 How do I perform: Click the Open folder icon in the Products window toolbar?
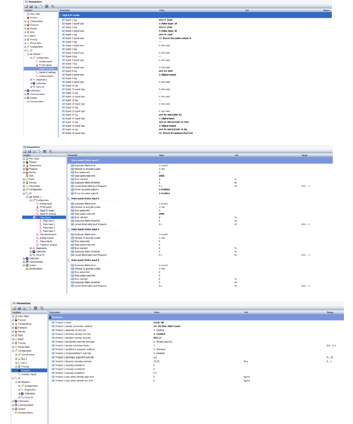coord(14,308)
